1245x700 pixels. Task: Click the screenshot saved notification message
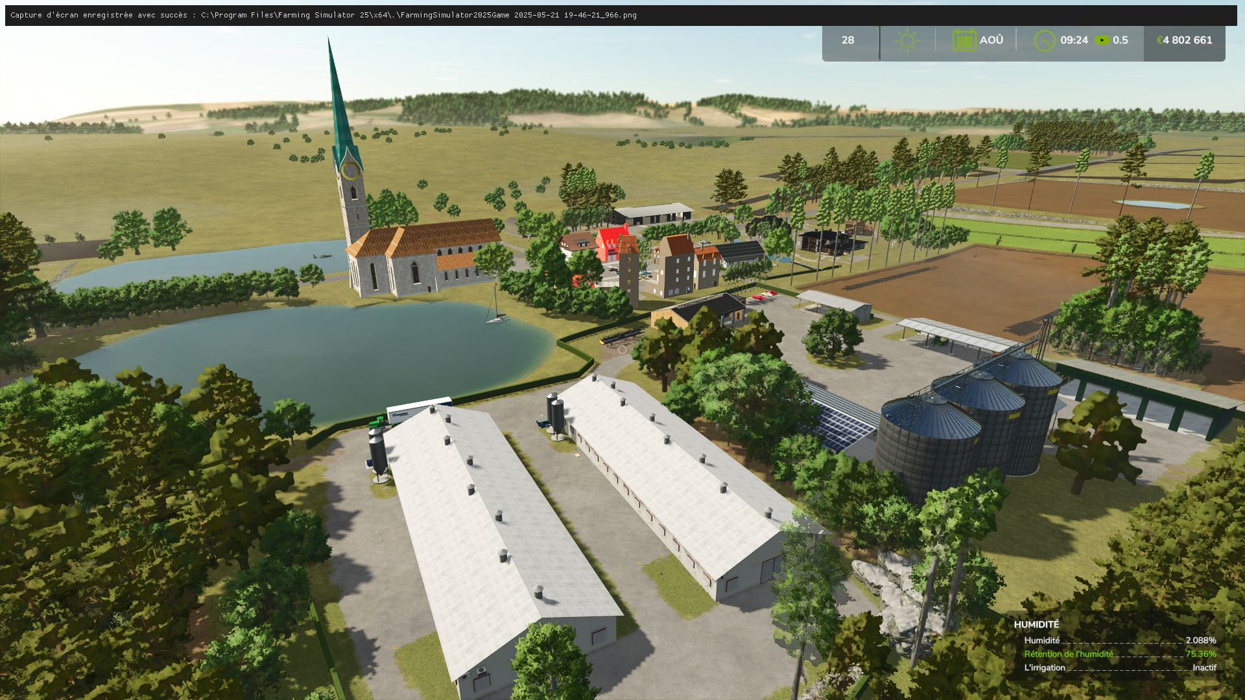[324, 15]
